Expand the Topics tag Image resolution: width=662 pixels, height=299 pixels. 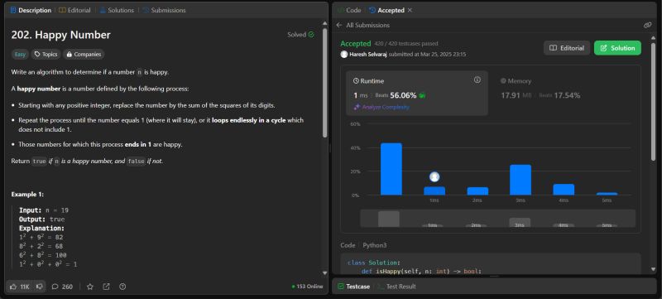(x=46, y=54)
